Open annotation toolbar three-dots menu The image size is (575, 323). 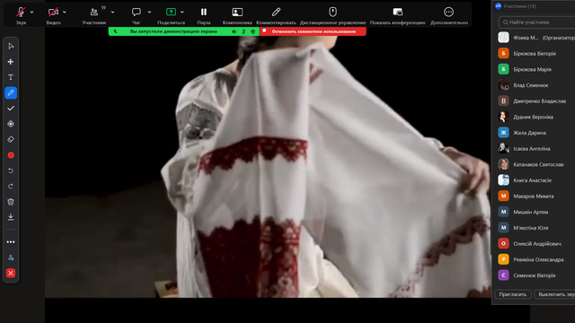(x=11, y=242)
